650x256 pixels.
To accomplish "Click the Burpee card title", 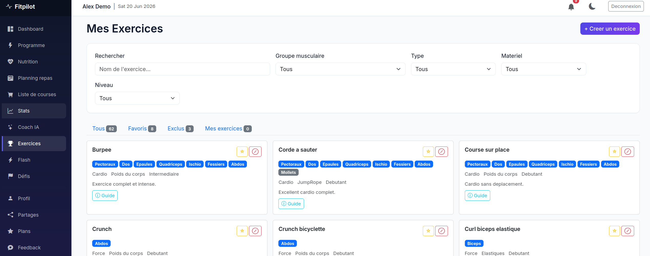I will pyautogui.click(x=102, y=150).
